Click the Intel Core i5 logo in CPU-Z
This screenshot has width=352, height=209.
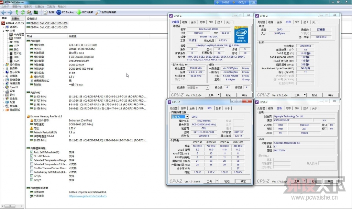tap(241, 35)
